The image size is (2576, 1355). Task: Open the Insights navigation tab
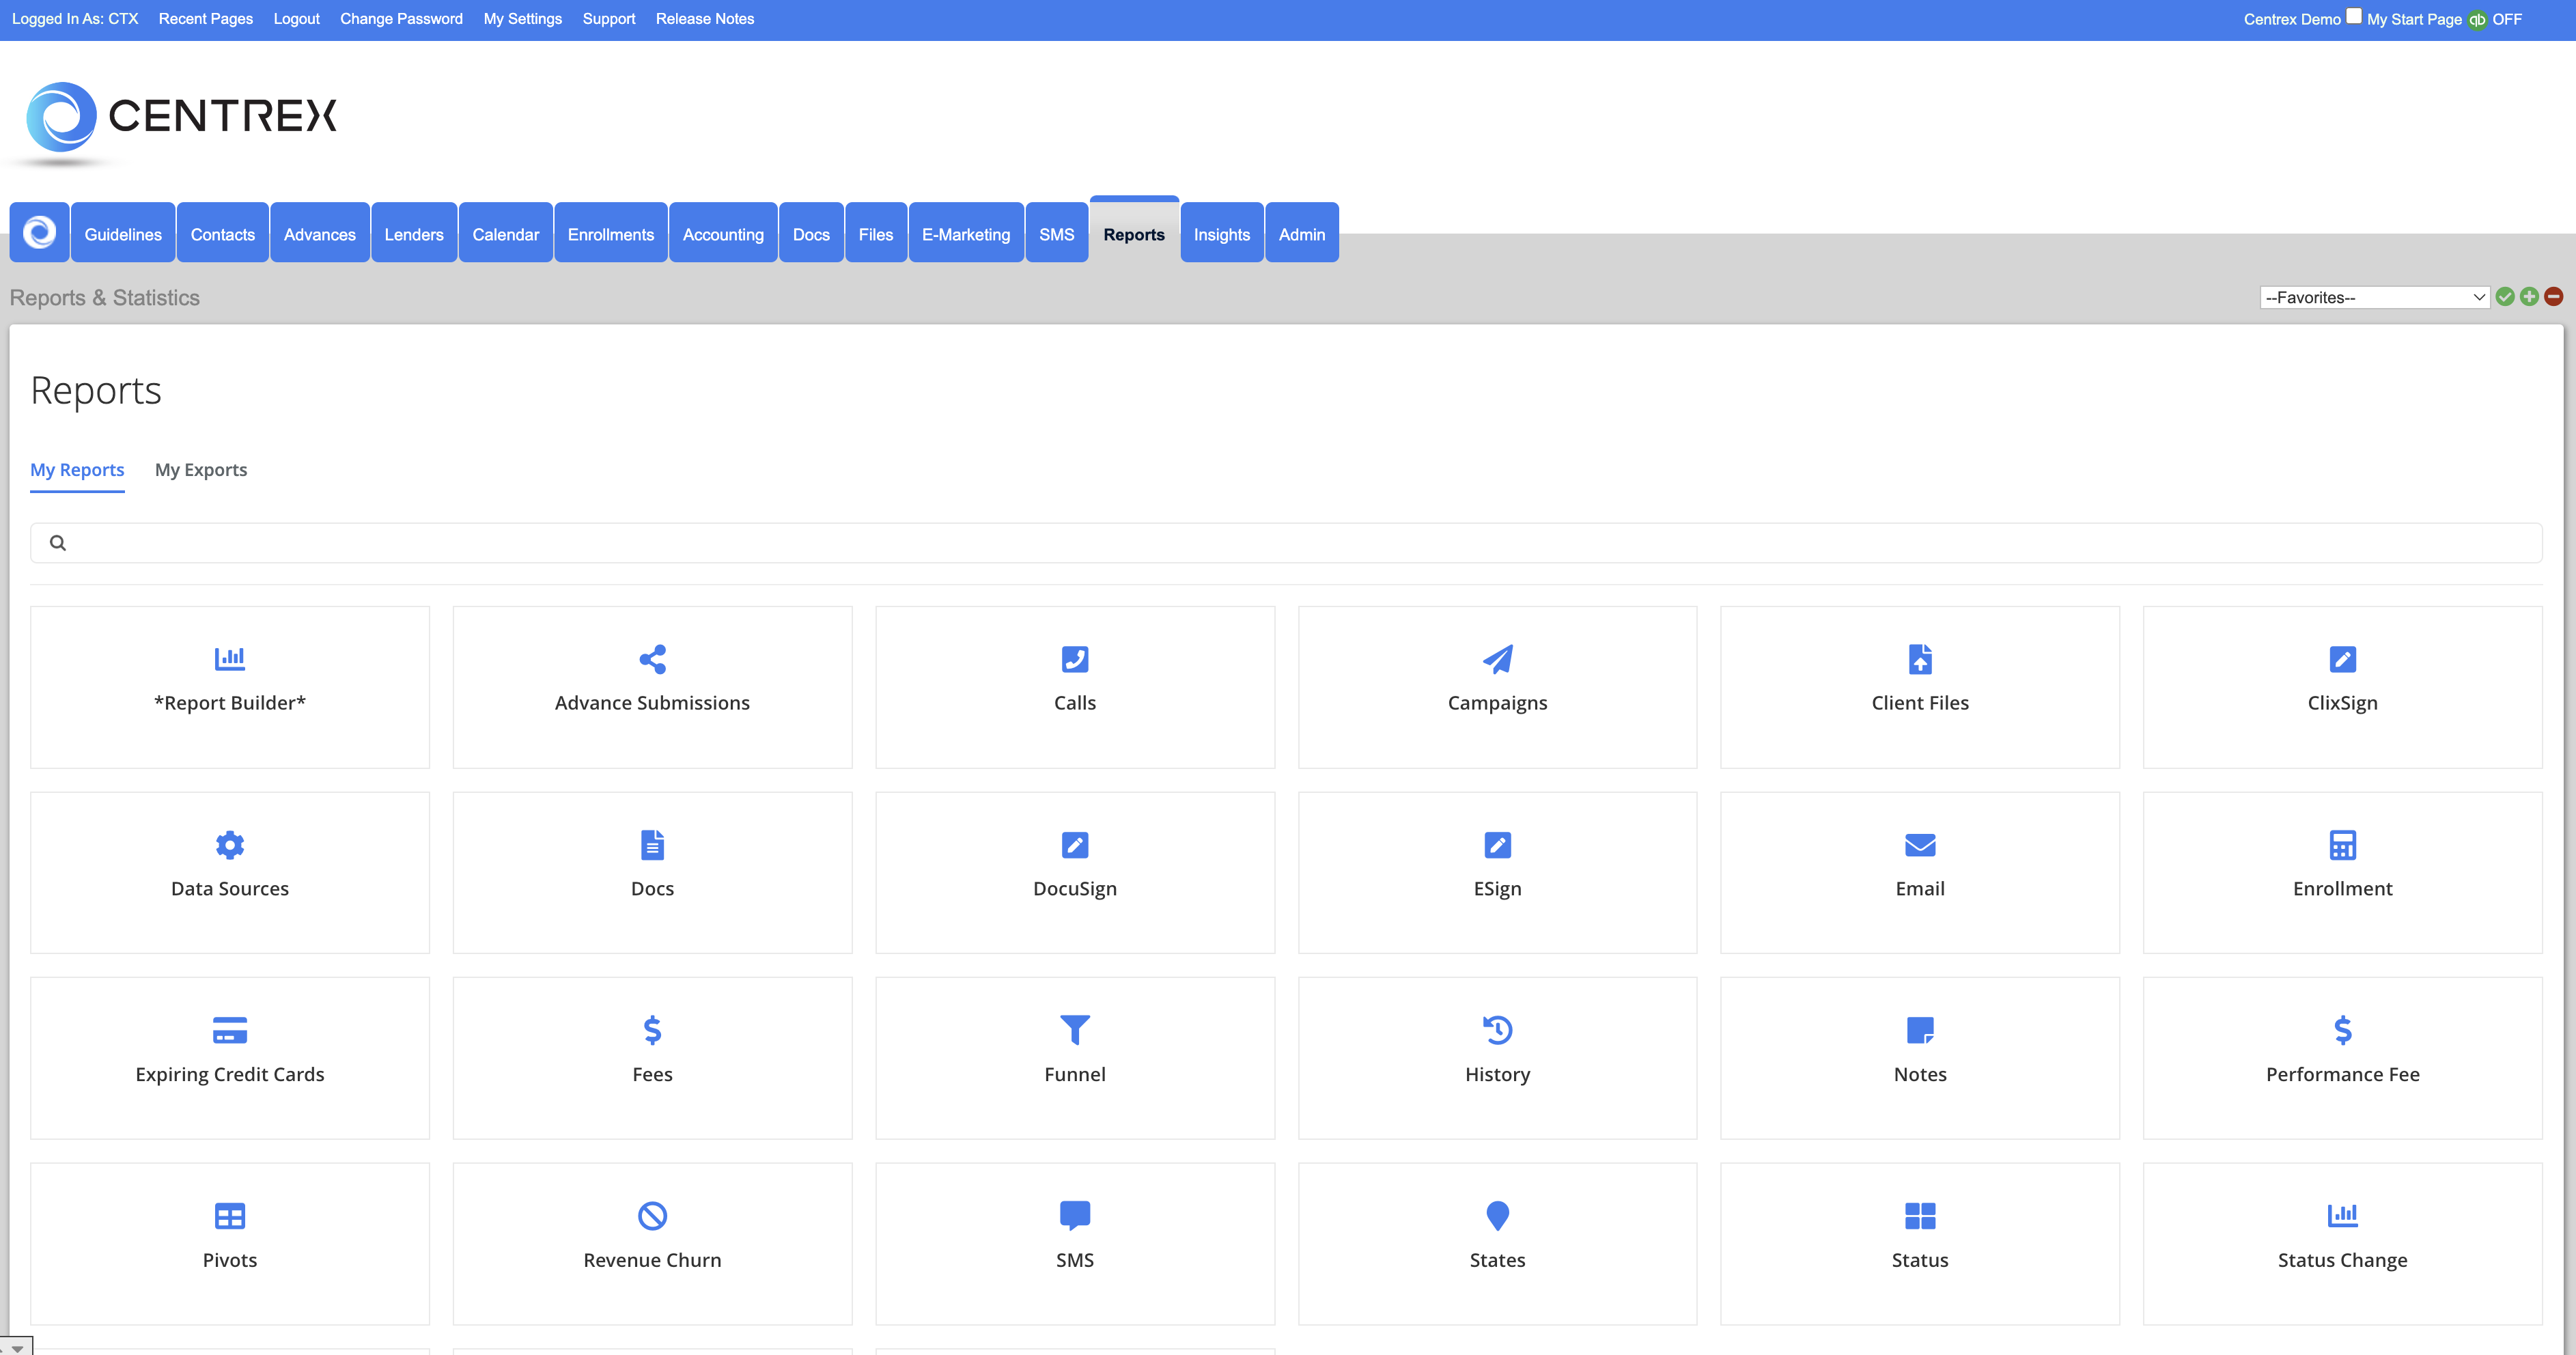pos(1221,234)
